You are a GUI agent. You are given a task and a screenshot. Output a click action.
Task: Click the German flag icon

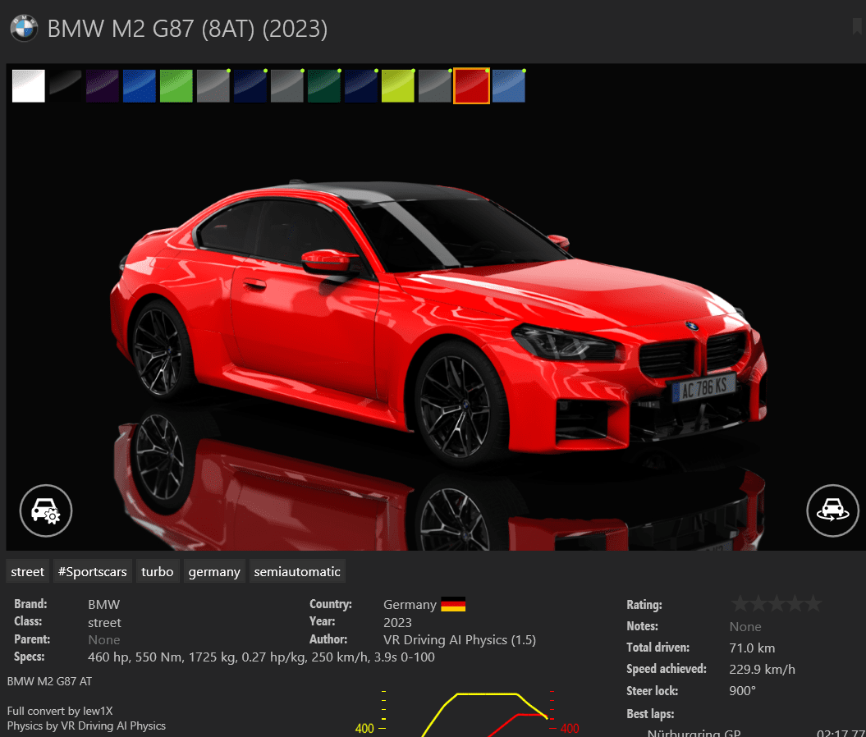click(x=453, y=605)
